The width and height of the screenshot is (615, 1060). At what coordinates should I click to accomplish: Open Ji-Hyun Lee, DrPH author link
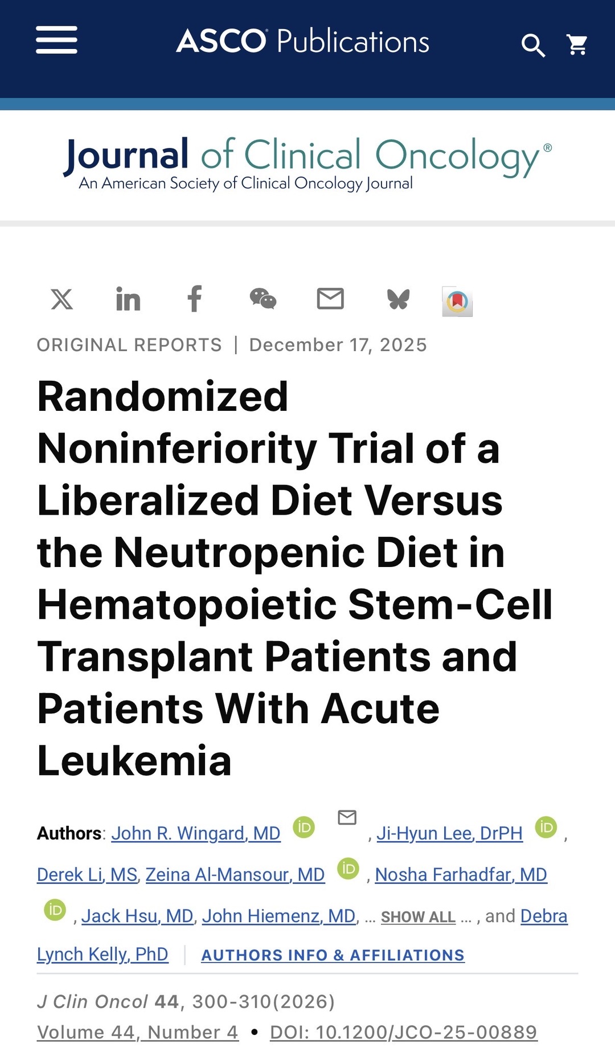pos(449,833)
